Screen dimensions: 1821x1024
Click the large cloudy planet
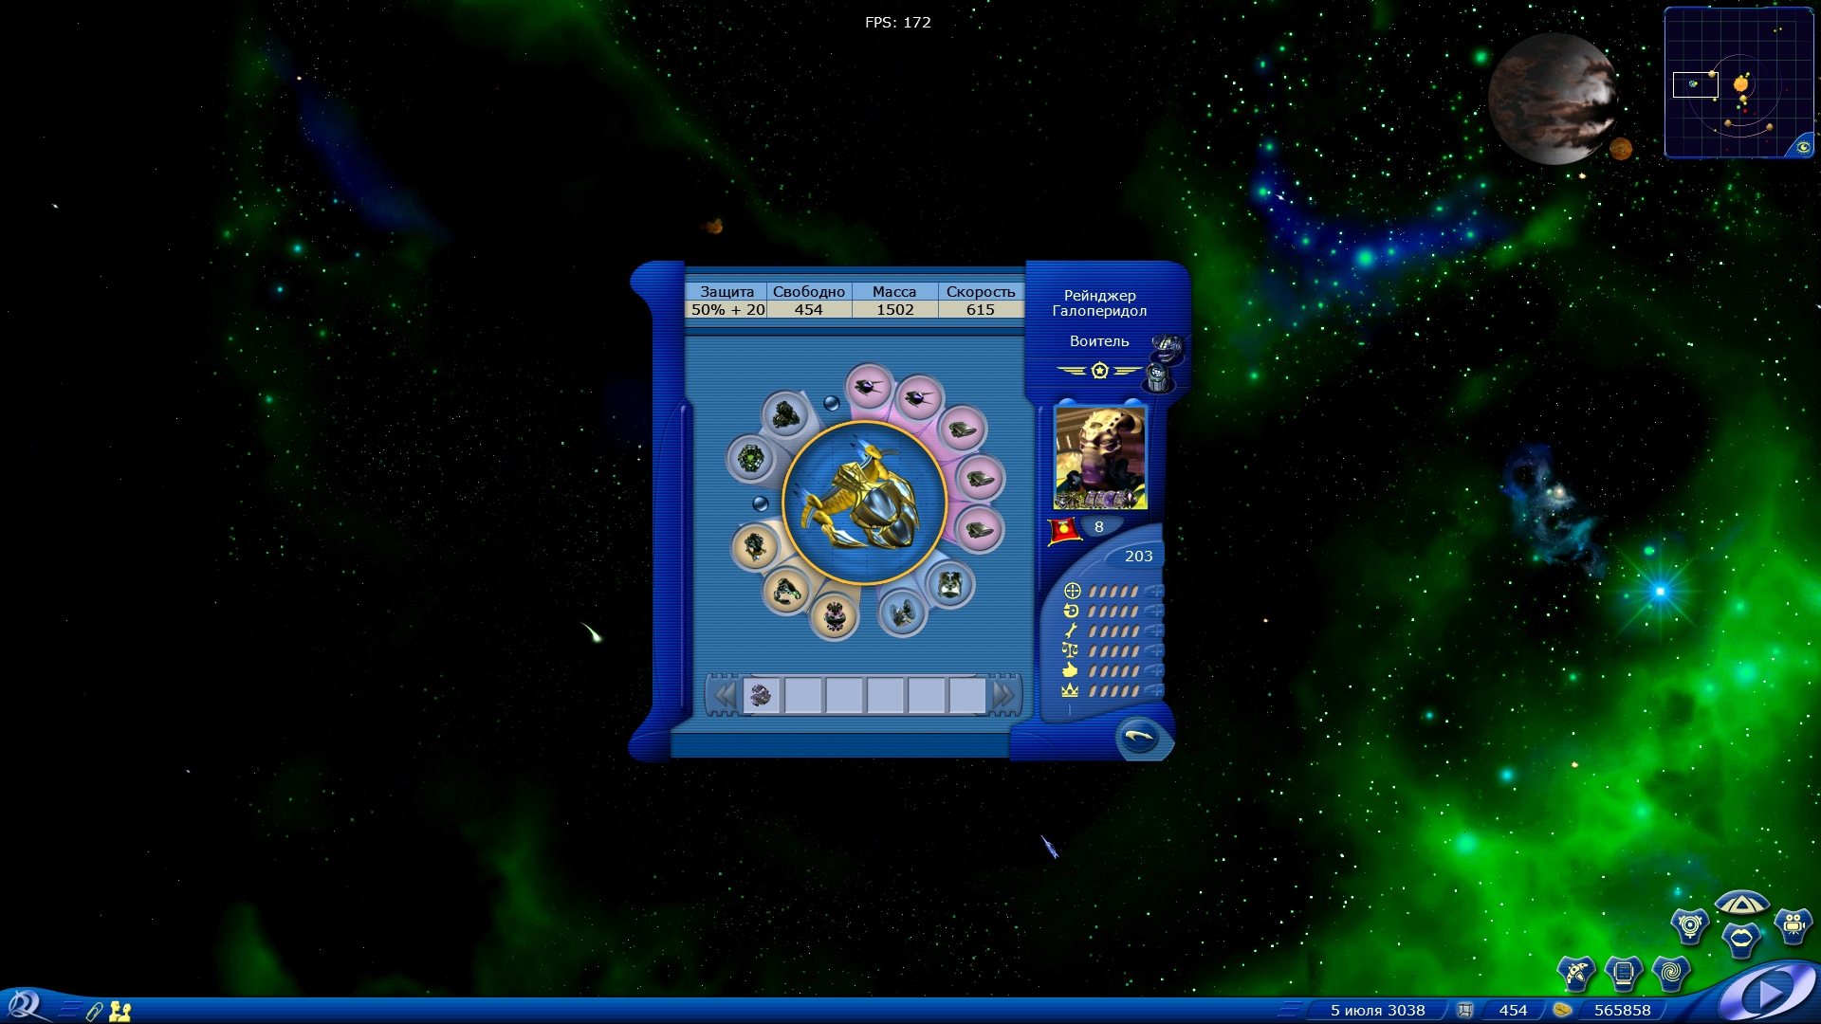(1553, 99)
